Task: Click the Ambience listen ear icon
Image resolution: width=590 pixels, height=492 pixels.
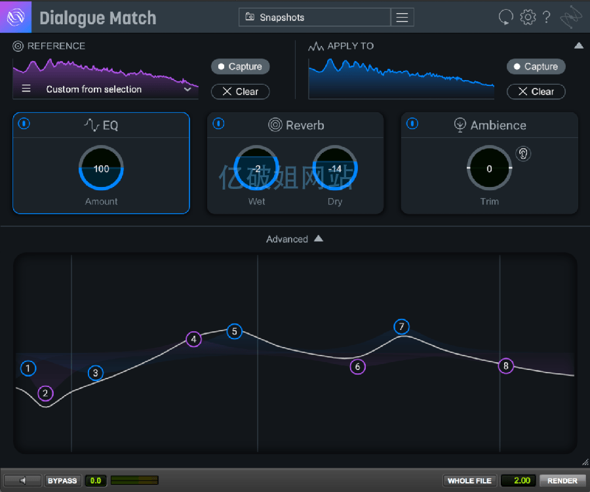Action: 523,154
